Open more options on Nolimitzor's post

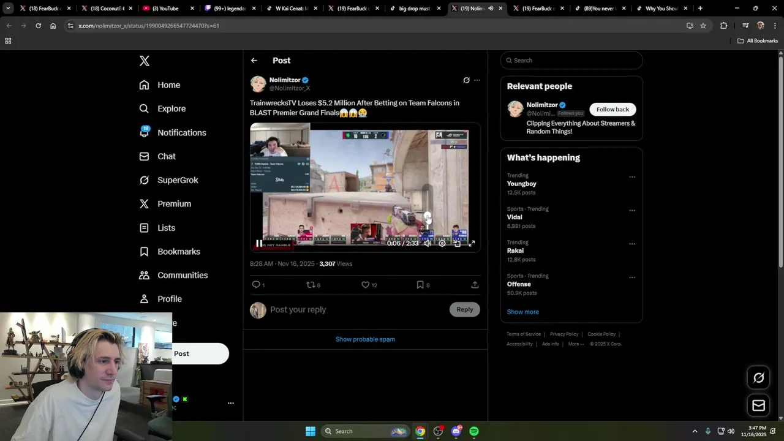[x=477, y=80]
